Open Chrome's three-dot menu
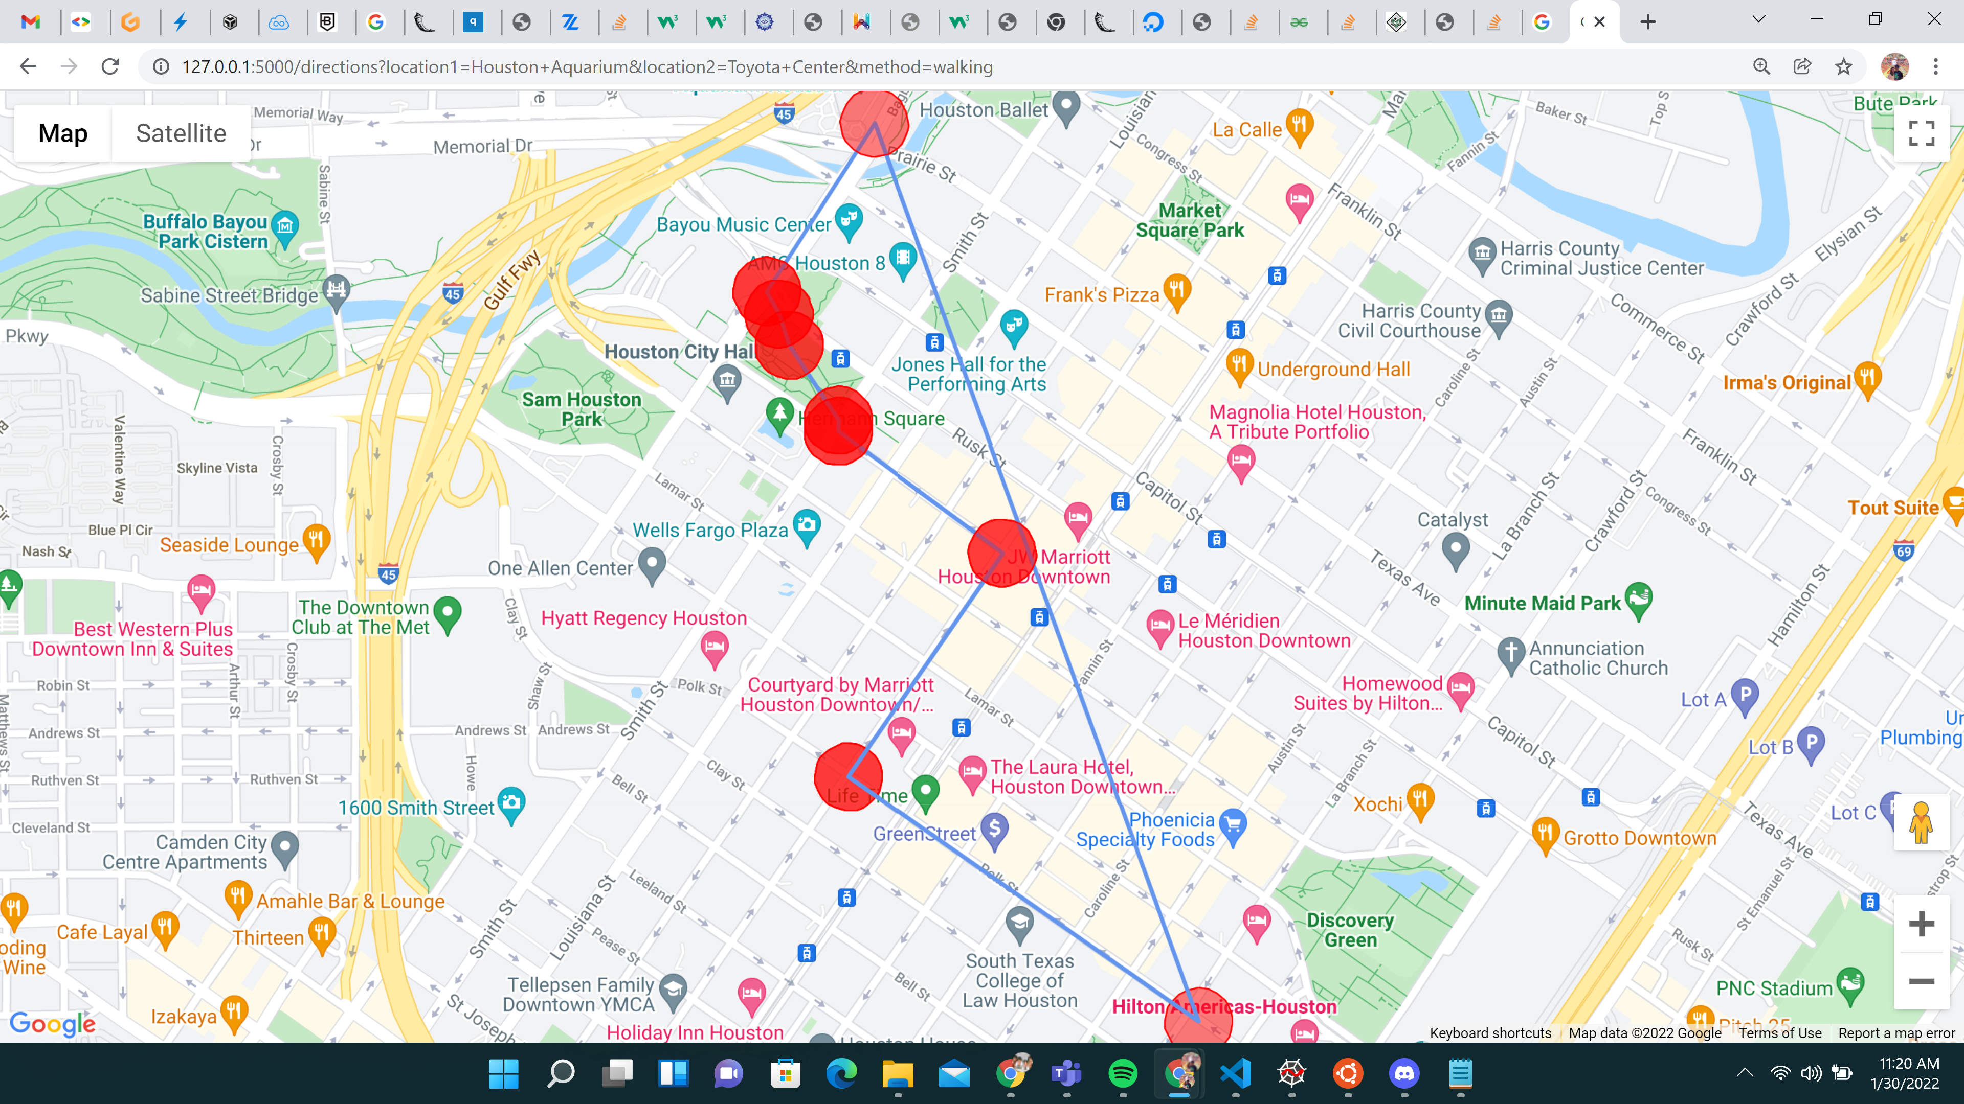The width and height of the screenshot is (1964, 1104). coord(1935,67)
